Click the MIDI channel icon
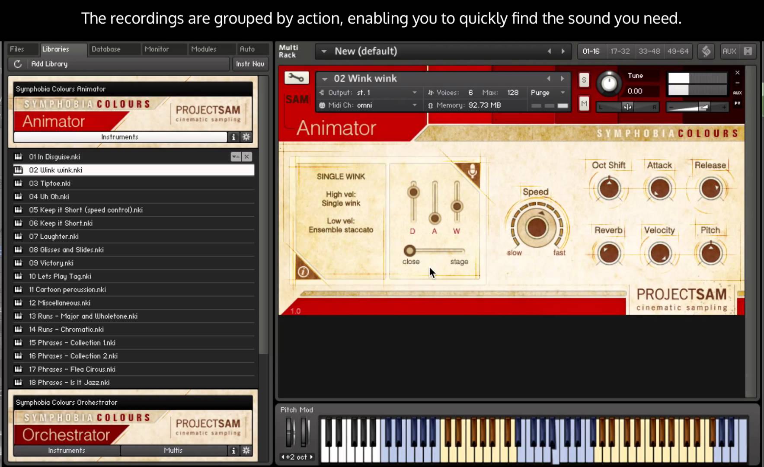 (x=322, y=105)
